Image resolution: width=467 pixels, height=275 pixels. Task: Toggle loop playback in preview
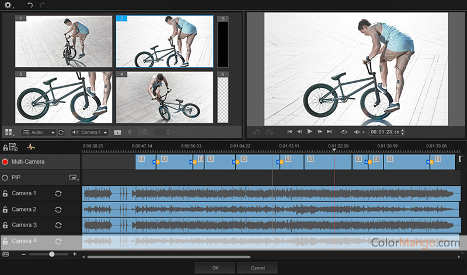(x=344, y=132)
